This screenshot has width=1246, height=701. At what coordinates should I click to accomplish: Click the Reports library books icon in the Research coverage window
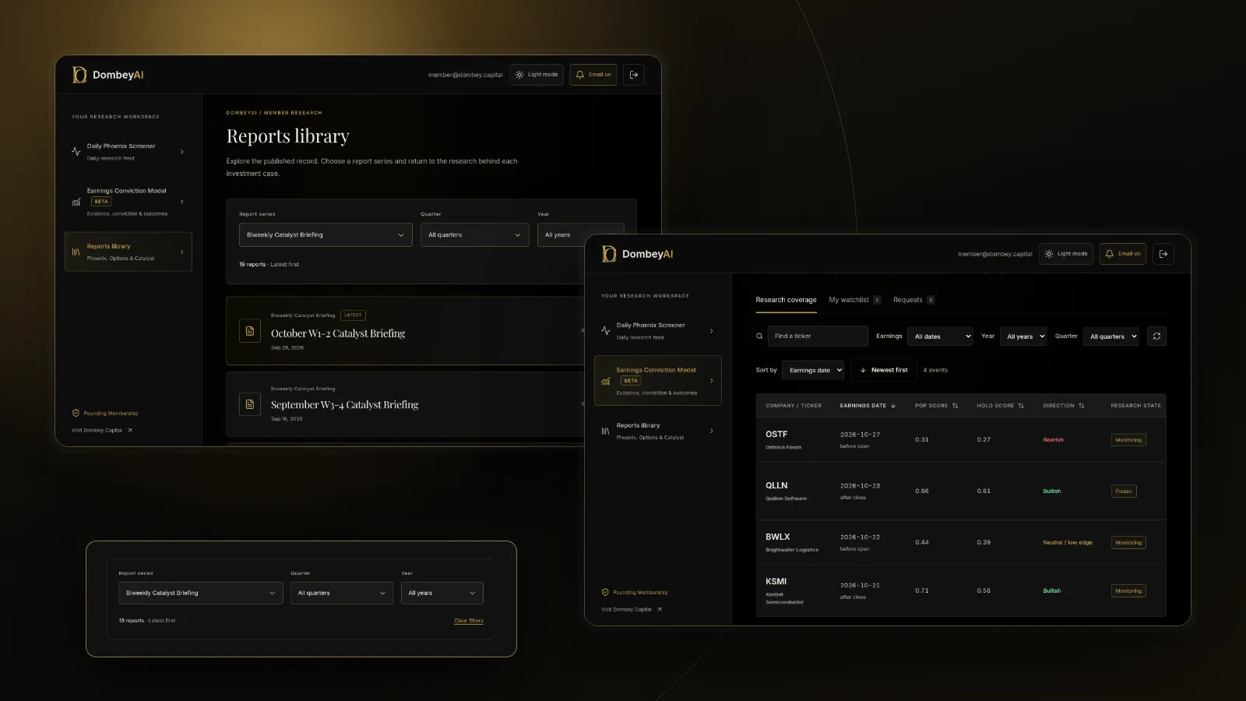click(x=605, y=431)
